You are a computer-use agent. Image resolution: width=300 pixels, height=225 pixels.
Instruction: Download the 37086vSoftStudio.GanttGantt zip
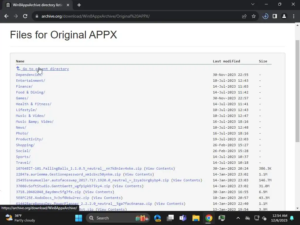(63, 186)
